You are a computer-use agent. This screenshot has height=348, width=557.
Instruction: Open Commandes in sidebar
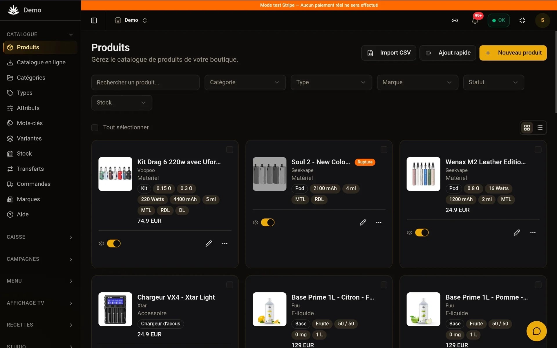coord(40,184)
